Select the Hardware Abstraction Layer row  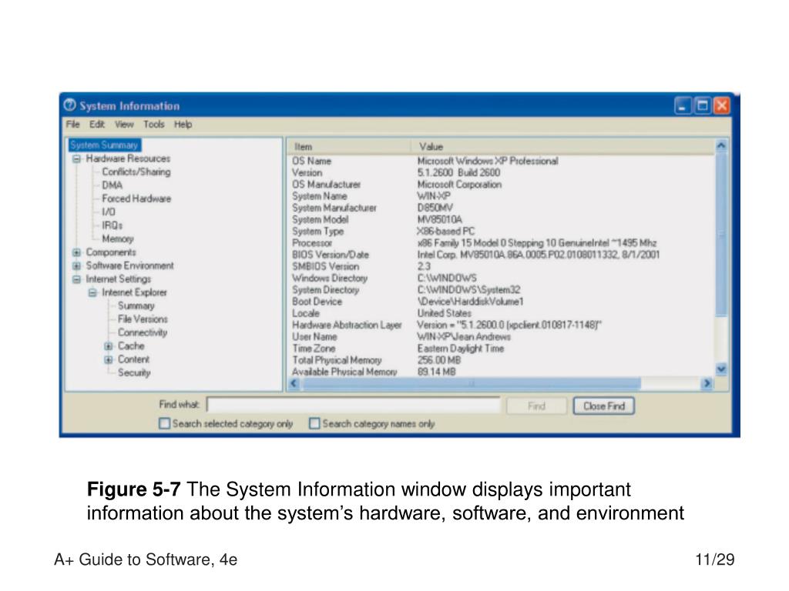click(x=501, y=326)
